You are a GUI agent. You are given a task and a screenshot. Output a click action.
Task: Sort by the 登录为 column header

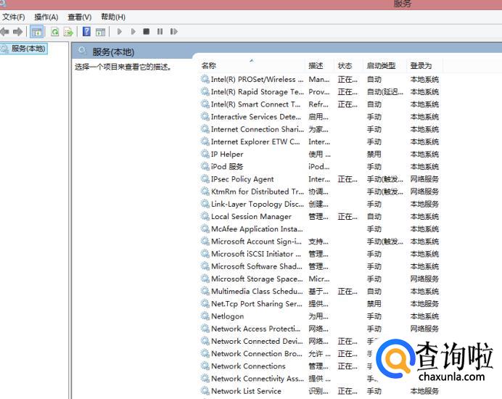[x=421, y=65]
